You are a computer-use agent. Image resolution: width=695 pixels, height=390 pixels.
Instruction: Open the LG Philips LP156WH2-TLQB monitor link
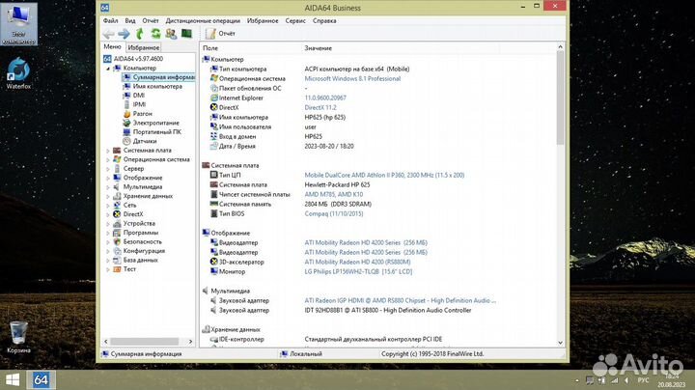(x=358, y=271)
